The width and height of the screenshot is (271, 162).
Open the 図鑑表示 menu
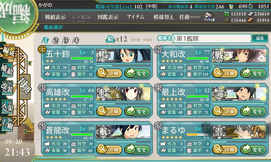[108, 17]
